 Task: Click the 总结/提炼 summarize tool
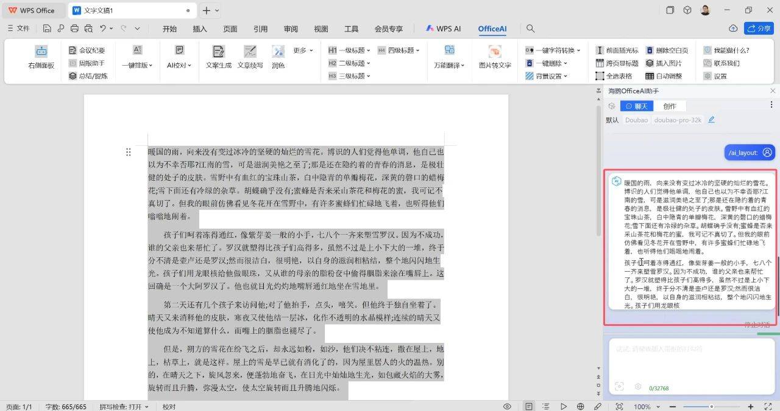[88, 76]
